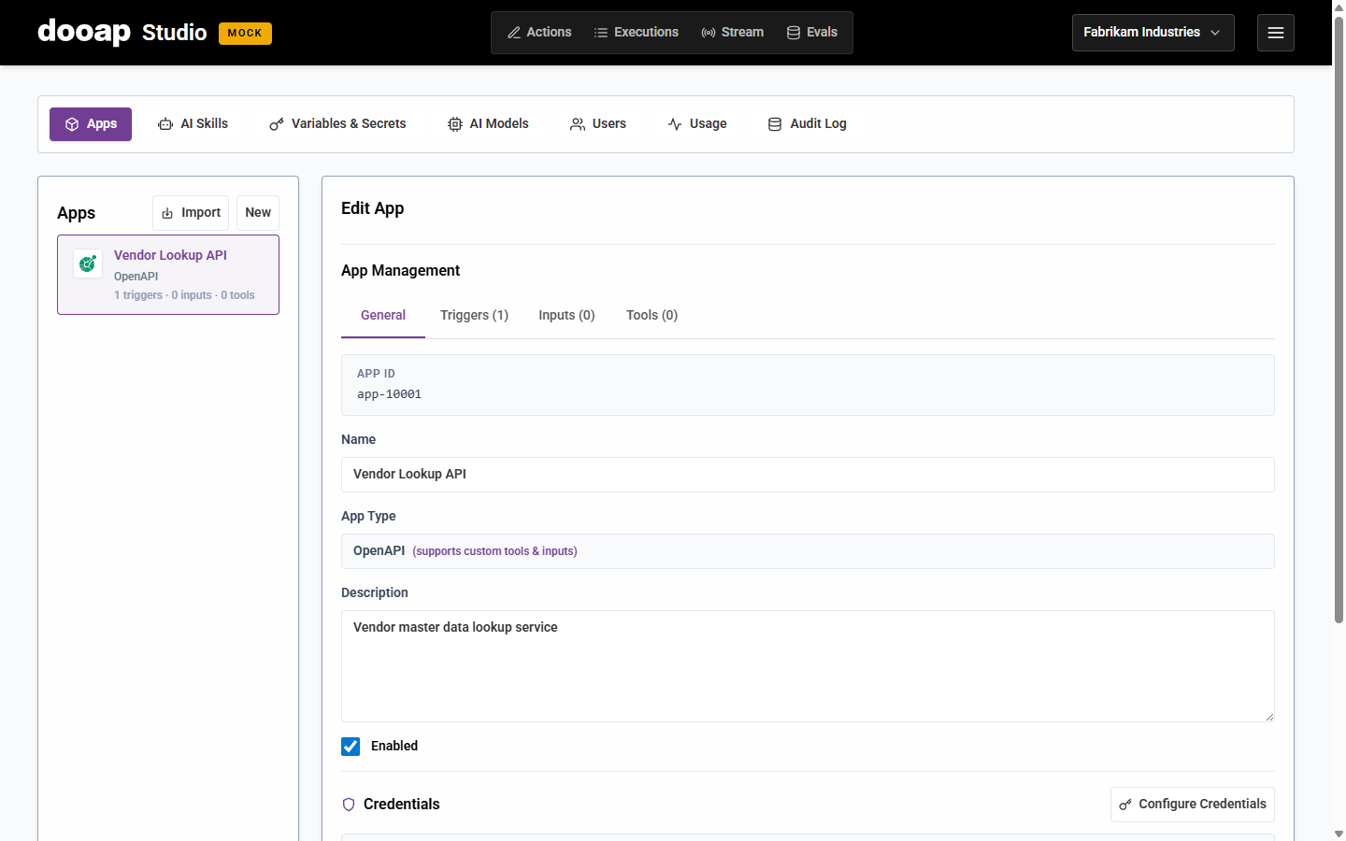Open the Executions navigation item
Image resolution: width=1346 pixels, height=841 pixels.
637,33
